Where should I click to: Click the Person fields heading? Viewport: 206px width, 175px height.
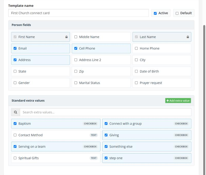[x=21, y=25]
